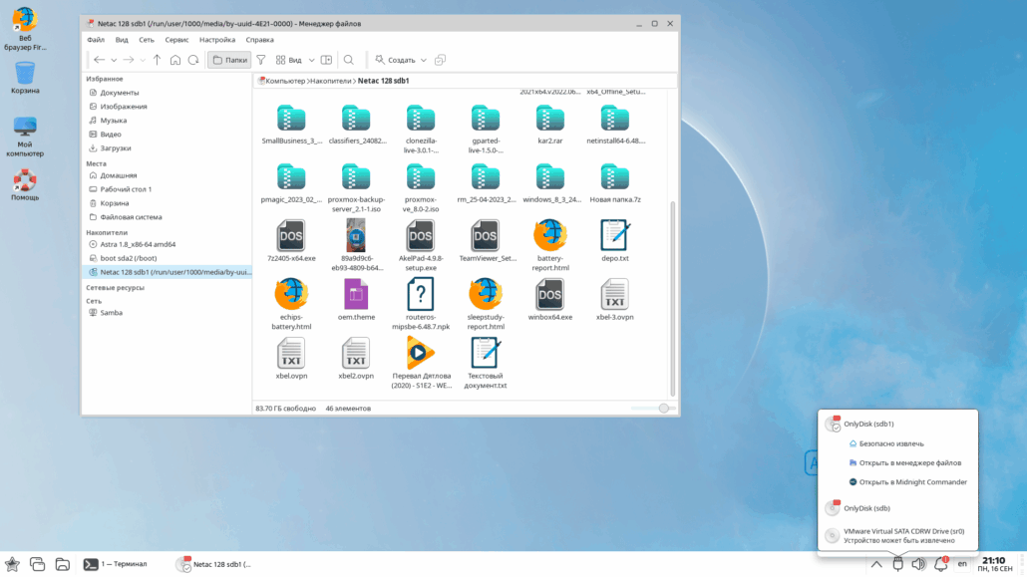This screenshot has width=1027, height=577.
Task: Open the Home folder via toolbar icon
Action: (174, 60)
